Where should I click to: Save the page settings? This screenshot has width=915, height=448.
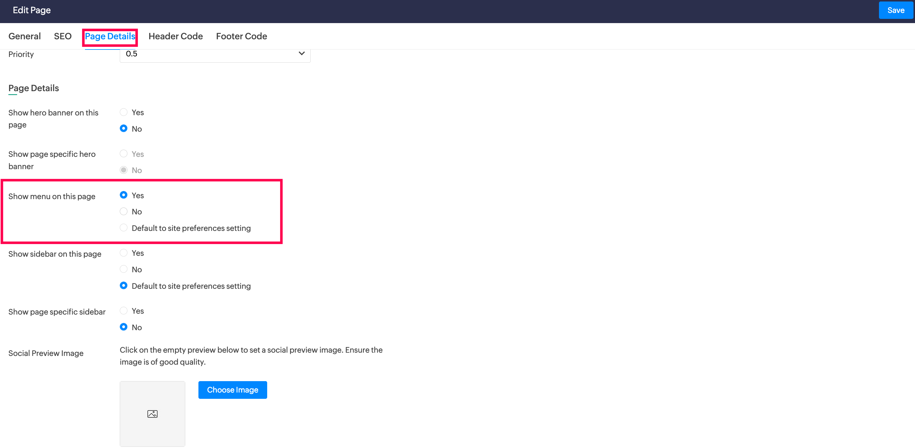895,10
